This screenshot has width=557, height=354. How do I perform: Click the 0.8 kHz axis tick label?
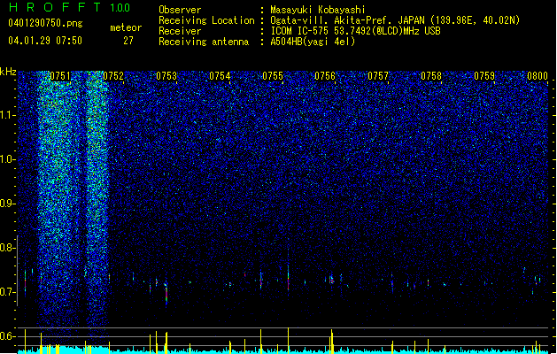click(7, 248)
